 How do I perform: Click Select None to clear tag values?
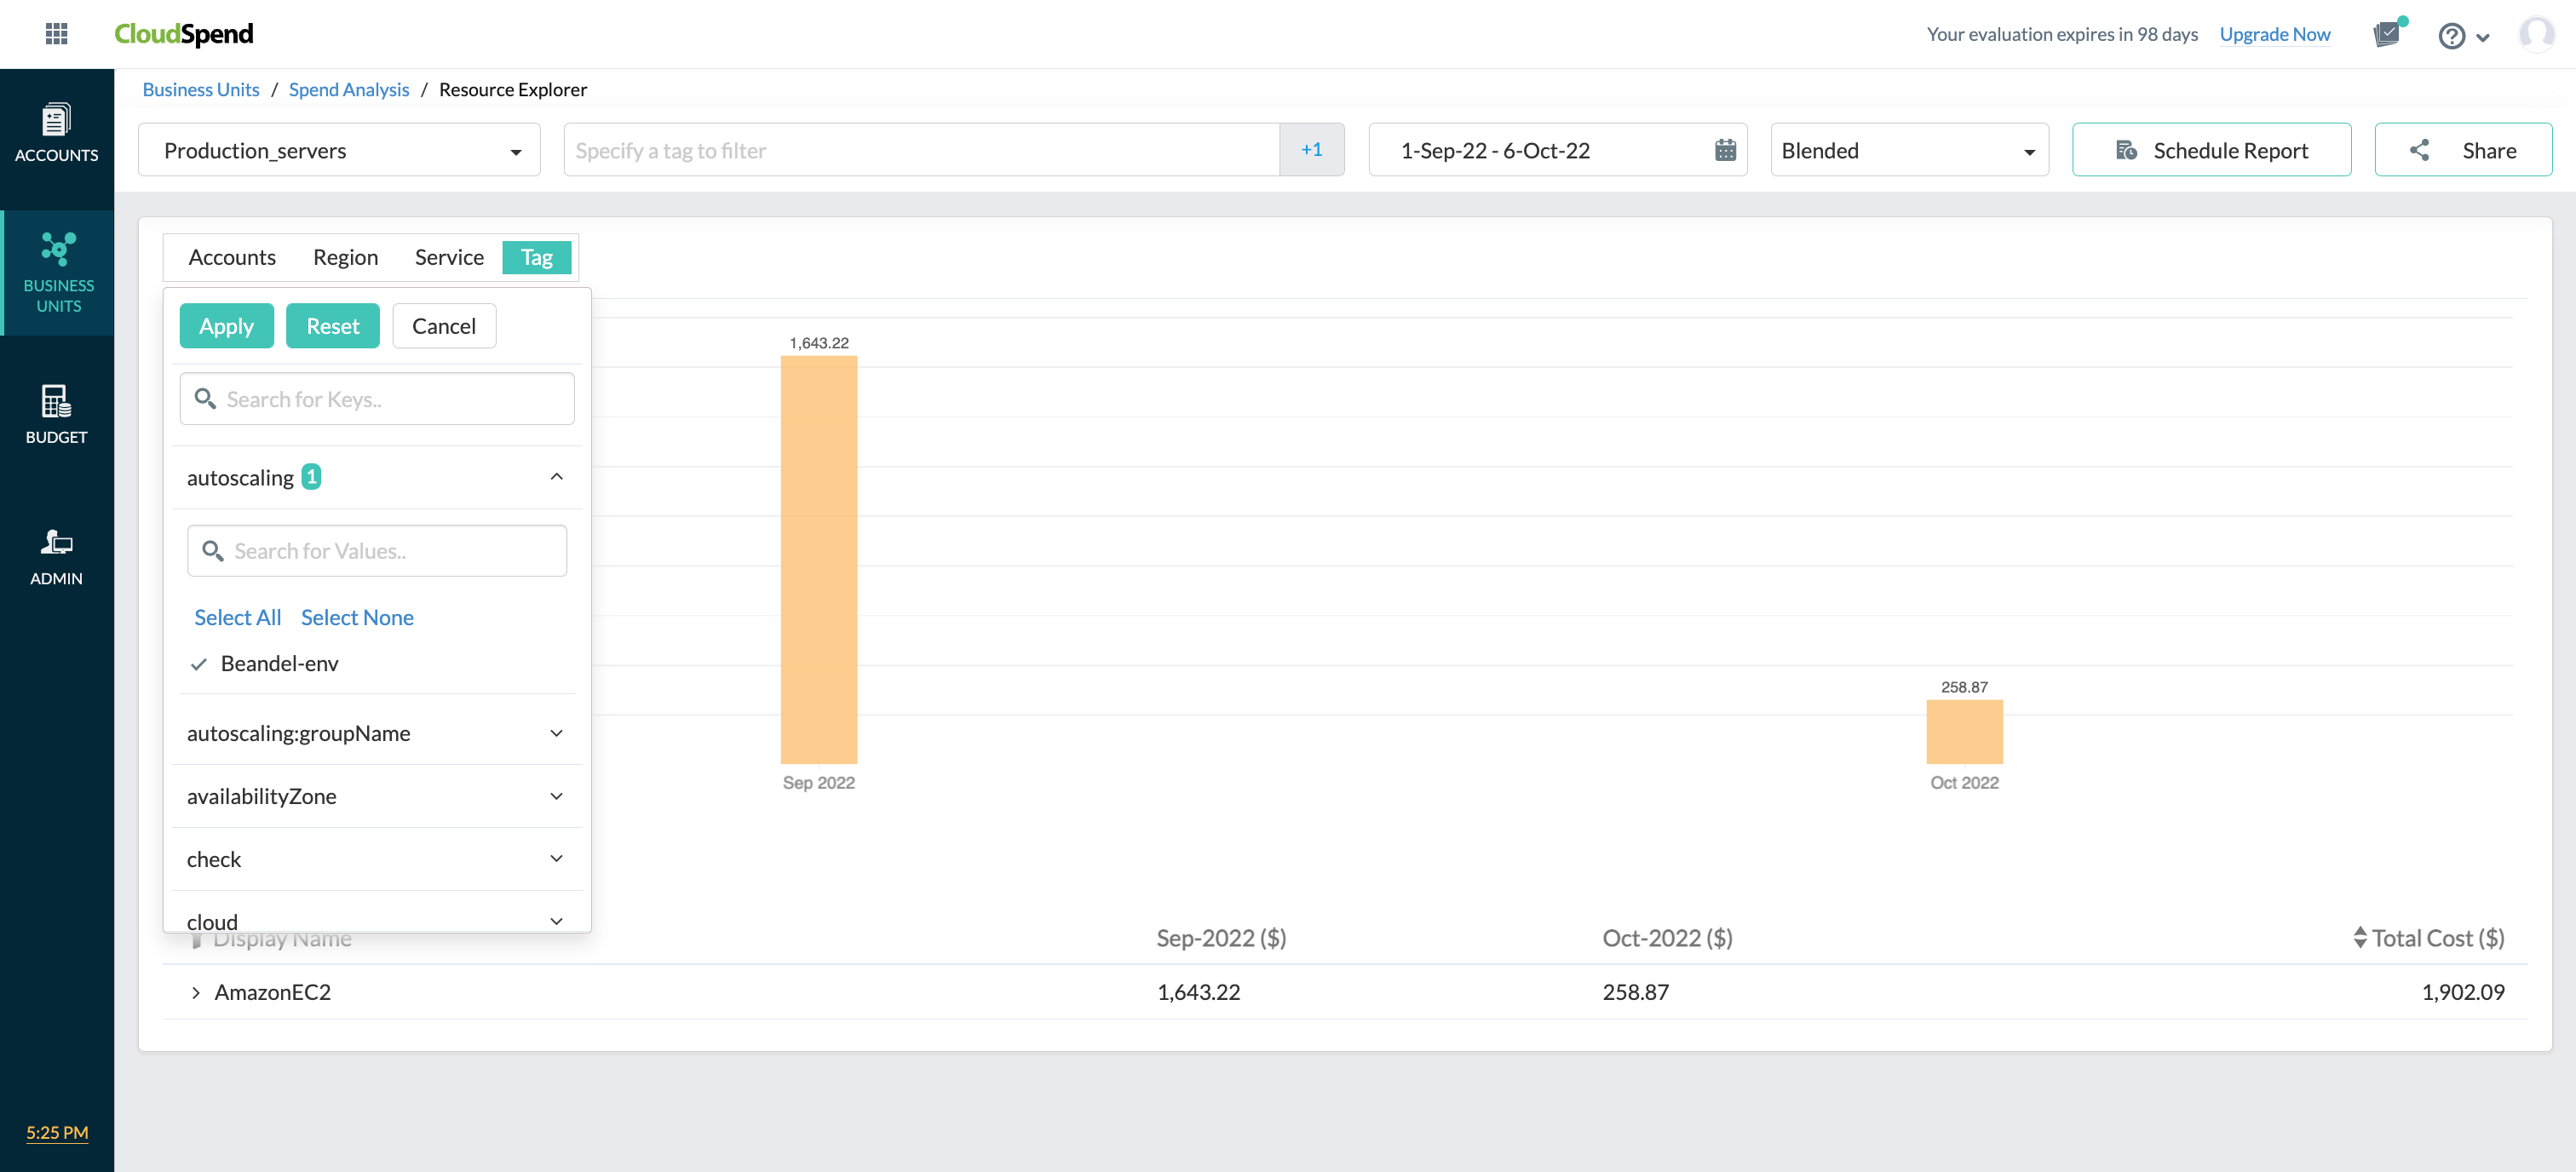point(357,617)
